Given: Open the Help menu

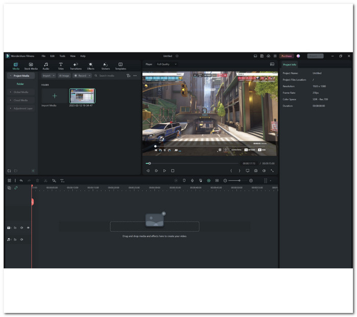Looking at the screenshot, I should 83,56.
